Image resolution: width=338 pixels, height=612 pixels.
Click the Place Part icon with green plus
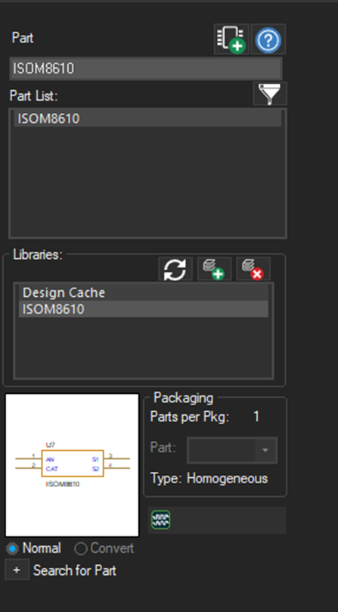tap(231, 39)
